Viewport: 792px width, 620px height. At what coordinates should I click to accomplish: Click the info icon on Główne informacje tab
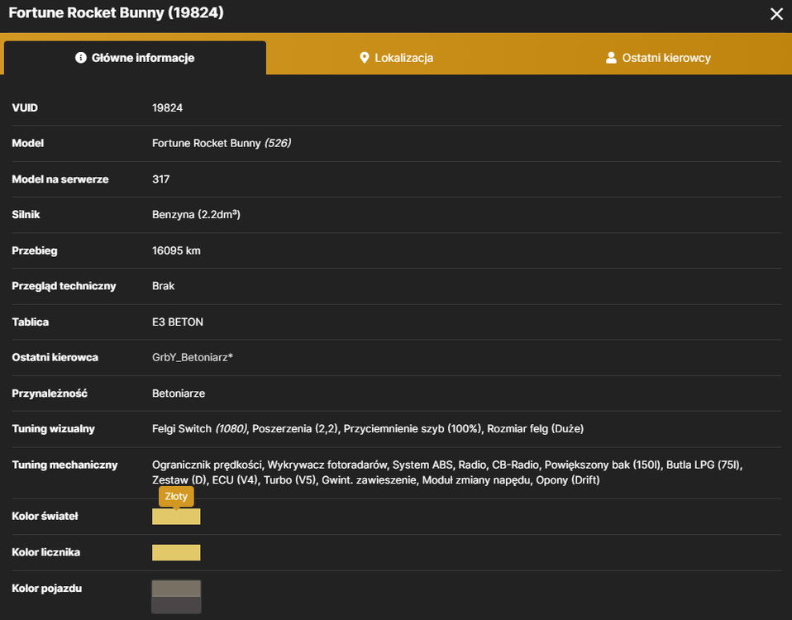click(80, 58)
